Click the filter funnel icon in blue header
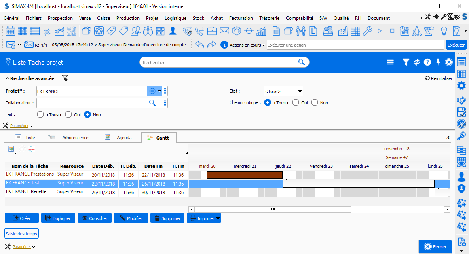Viewport: 469px width, 254px height. pos(406,62)
